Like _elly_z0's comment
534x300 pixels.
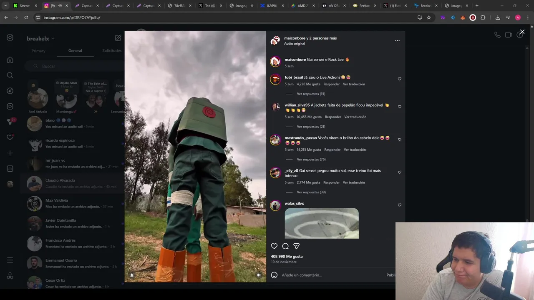point(399,172)
